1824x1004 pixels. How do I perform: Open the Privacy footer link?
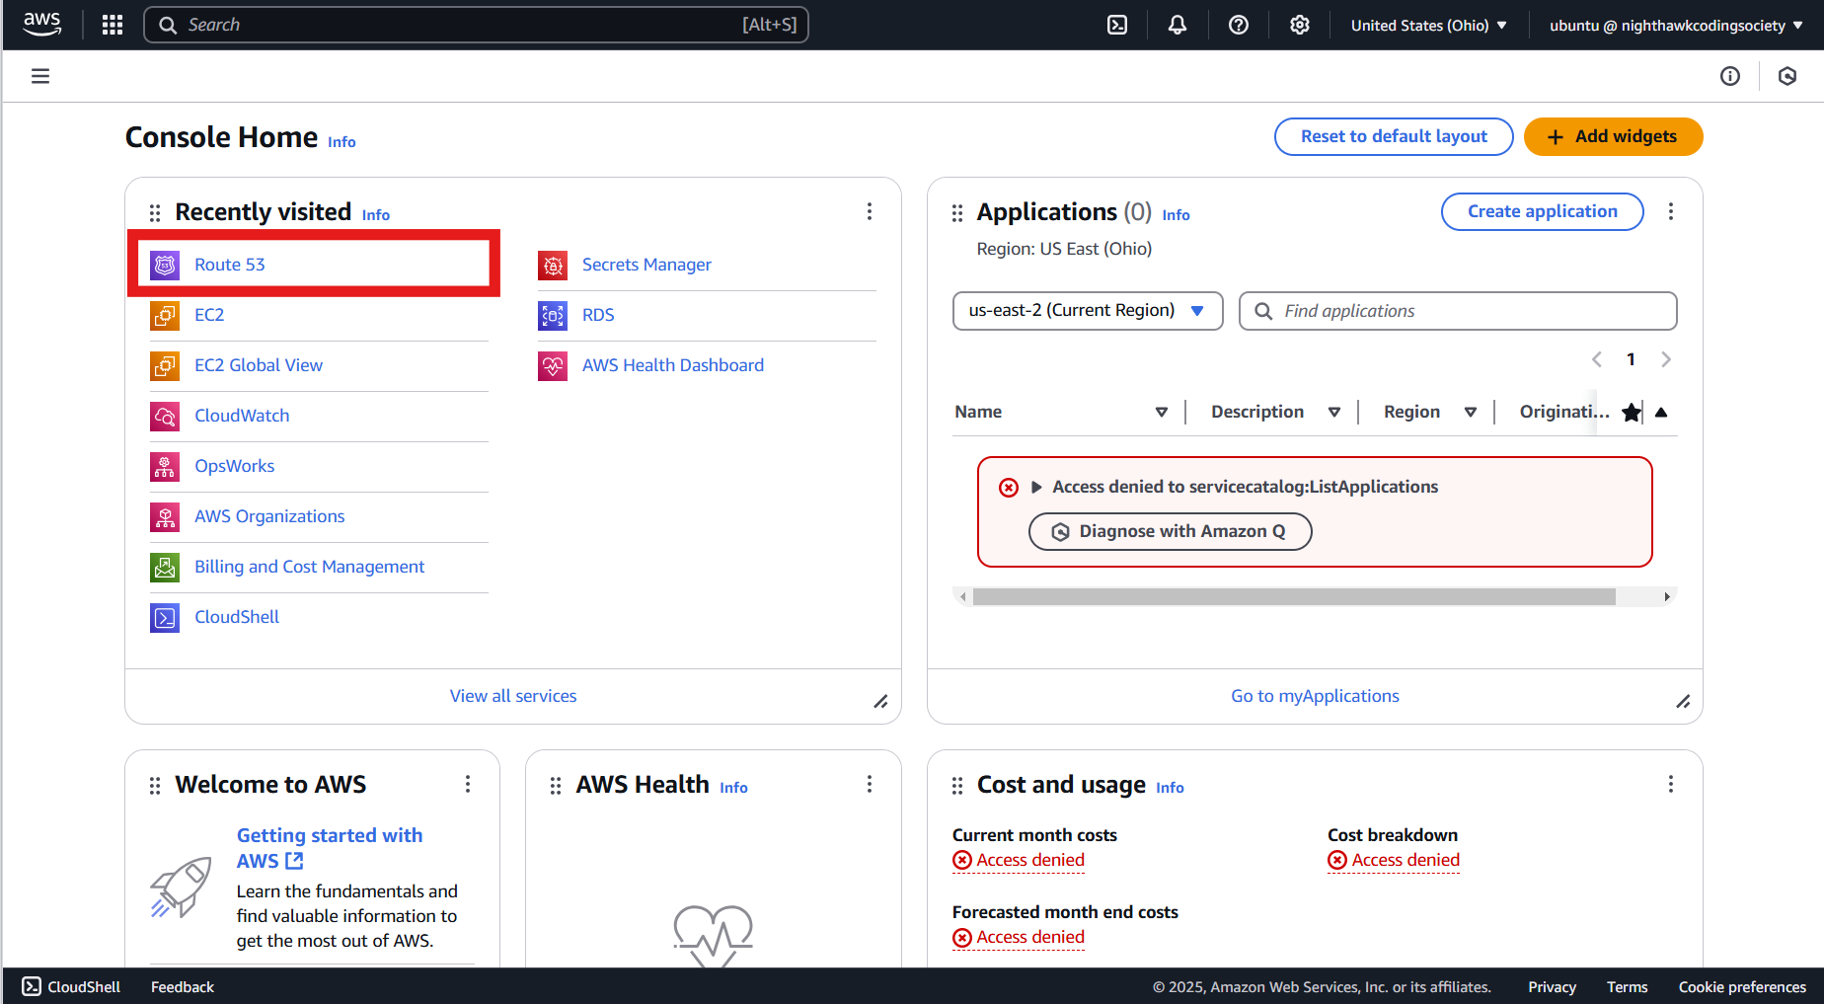tap(1552, 986)
